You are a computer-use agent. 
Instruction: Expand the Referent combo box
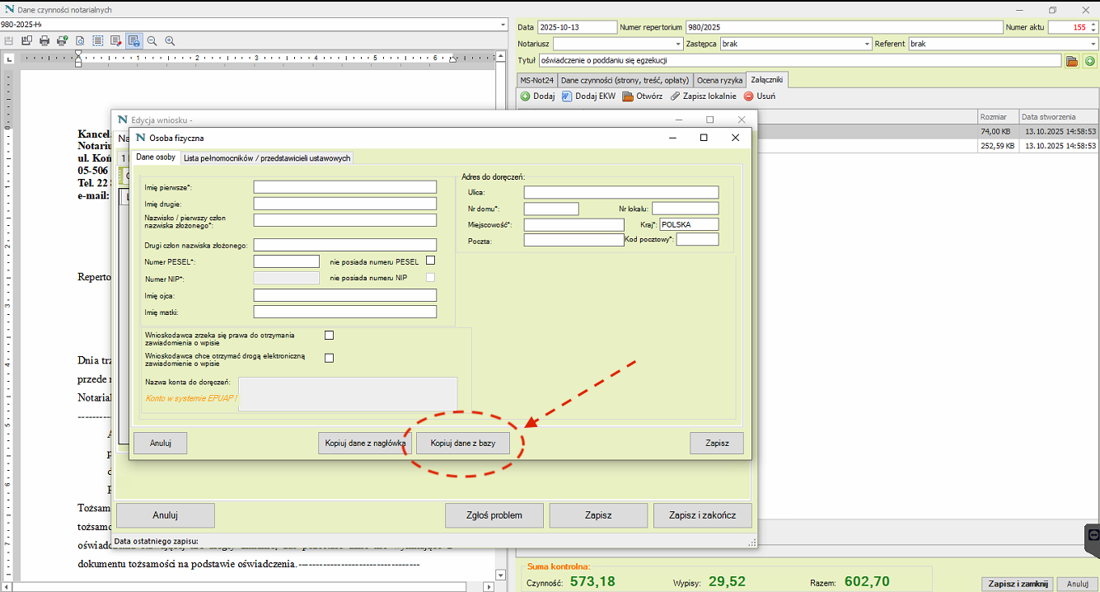(x=1093, y=44)
